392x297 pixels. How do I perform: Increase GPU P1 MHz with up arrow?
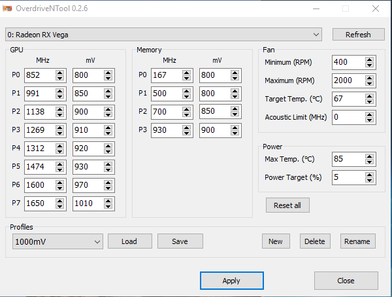[x=59, y=91]
